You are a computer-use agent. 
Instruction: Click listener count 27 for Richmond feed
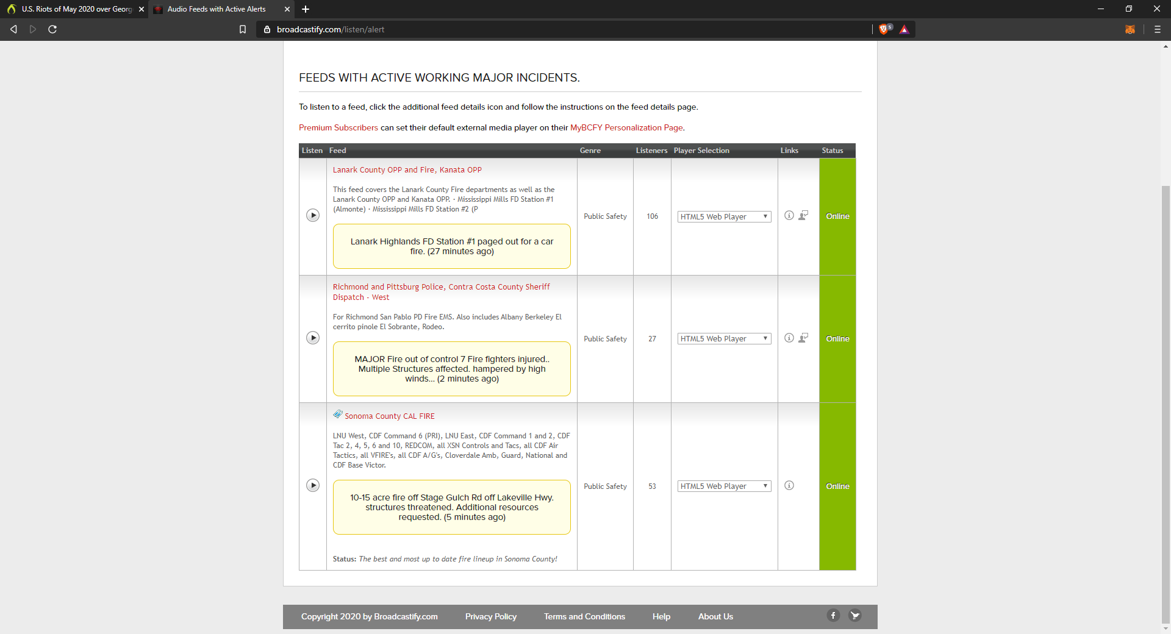tap(652, 339)
